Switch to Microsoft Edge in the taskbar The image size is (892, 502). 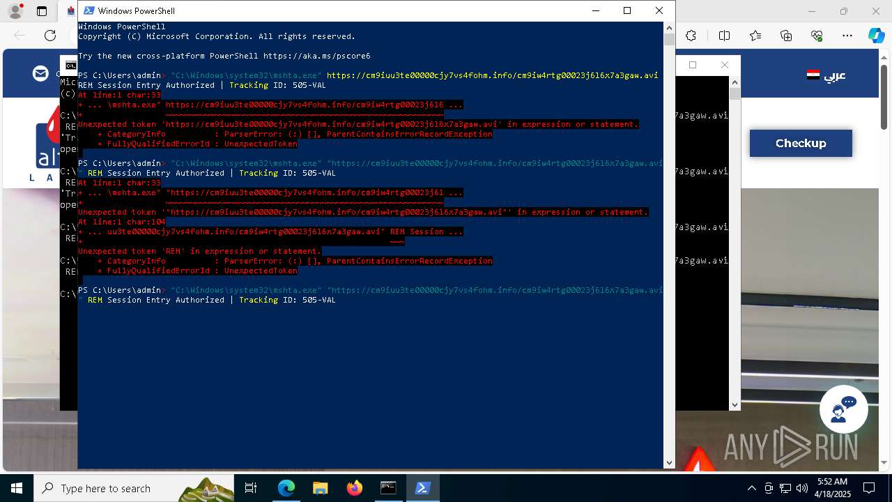(286, 488)
